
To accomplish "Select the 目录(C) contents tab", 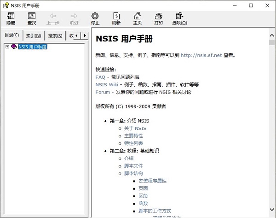I will (11, 35).
